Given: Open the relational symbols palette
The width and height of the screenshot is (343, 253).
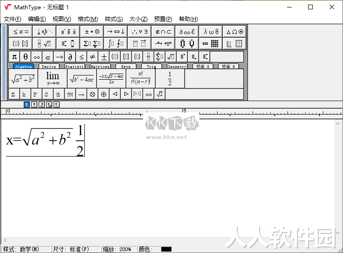Looking at the screenshot, I should click(21, 32).
